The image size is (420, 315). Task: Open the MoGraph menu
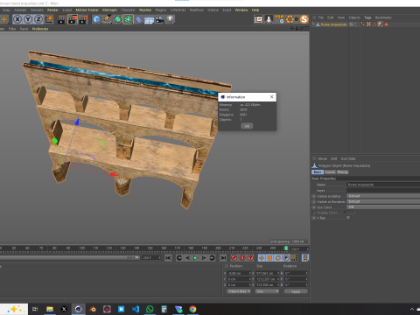point(109,10)
